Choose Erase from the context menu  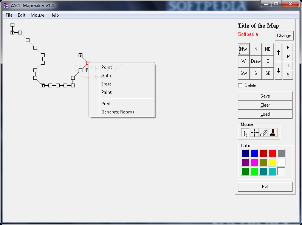pyautogui.click(x=122, y=84)
